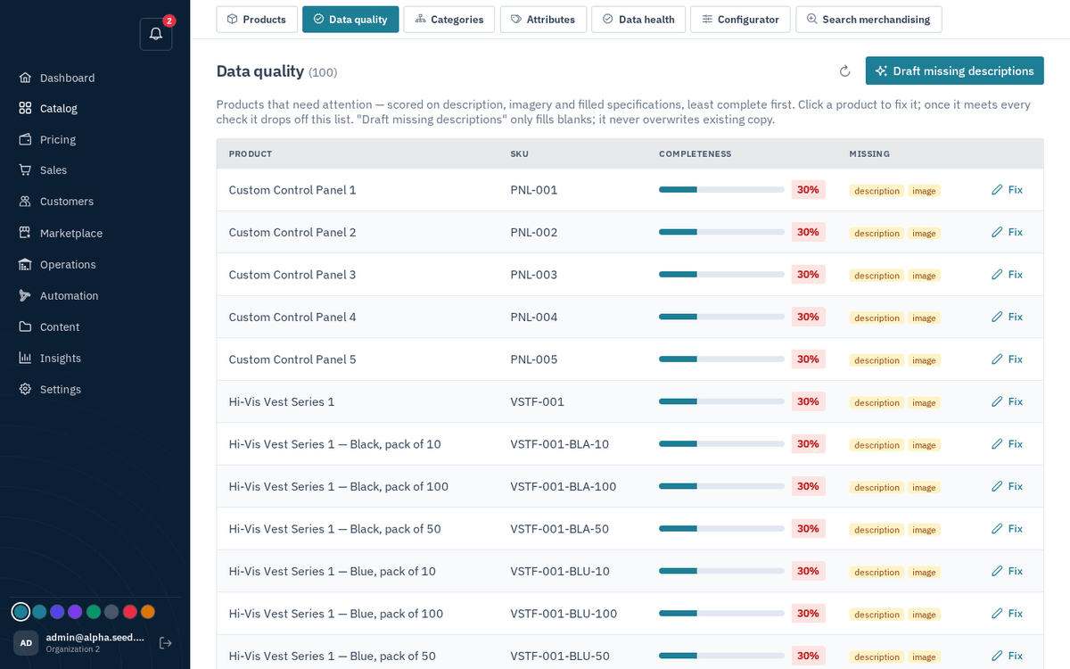
Task: Select the gray theme color swatch
Action: coord(111,612)
